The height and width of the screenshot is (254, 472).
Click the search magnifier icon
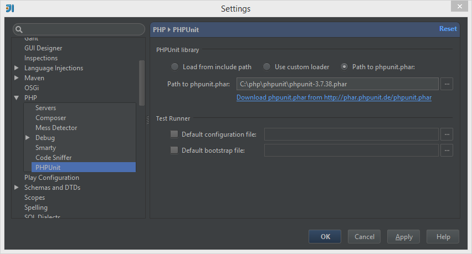coord(19,29)
